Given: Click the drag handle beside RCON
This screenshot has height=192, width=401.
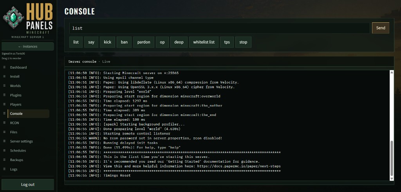Looking at the screenshot, I should coord(4,123).
